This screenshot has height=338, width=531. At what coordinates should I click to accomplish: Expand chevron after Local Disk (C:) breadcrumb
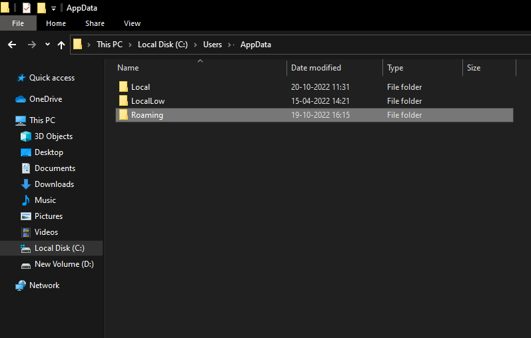pos(195,45)
